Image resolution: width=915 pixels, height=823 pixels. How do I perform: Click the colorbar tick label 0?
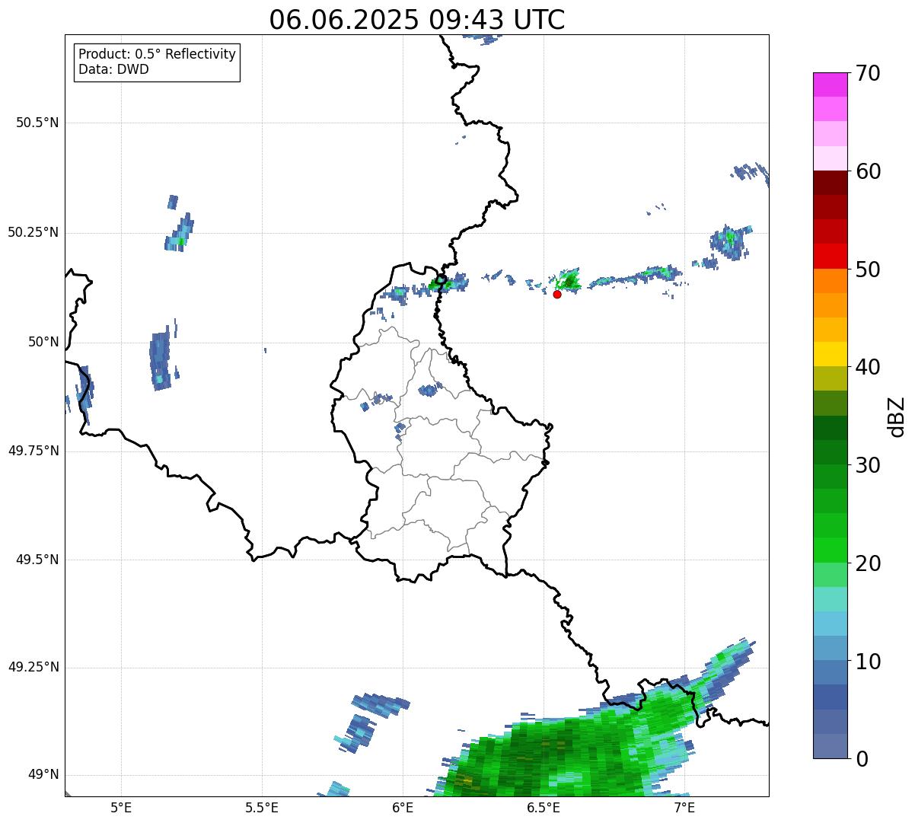click(x=861, y=759)
